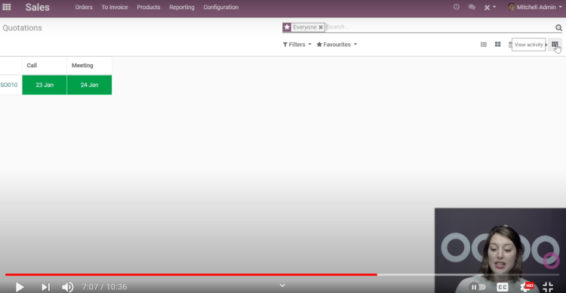Screen dimensions: 566x293
Task: Switch to the list view
Action: click(484, 45)
